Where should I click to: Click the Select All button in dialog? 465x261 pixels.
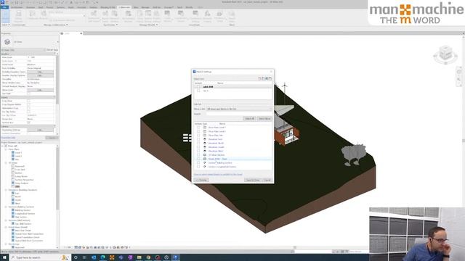(249, 119)
